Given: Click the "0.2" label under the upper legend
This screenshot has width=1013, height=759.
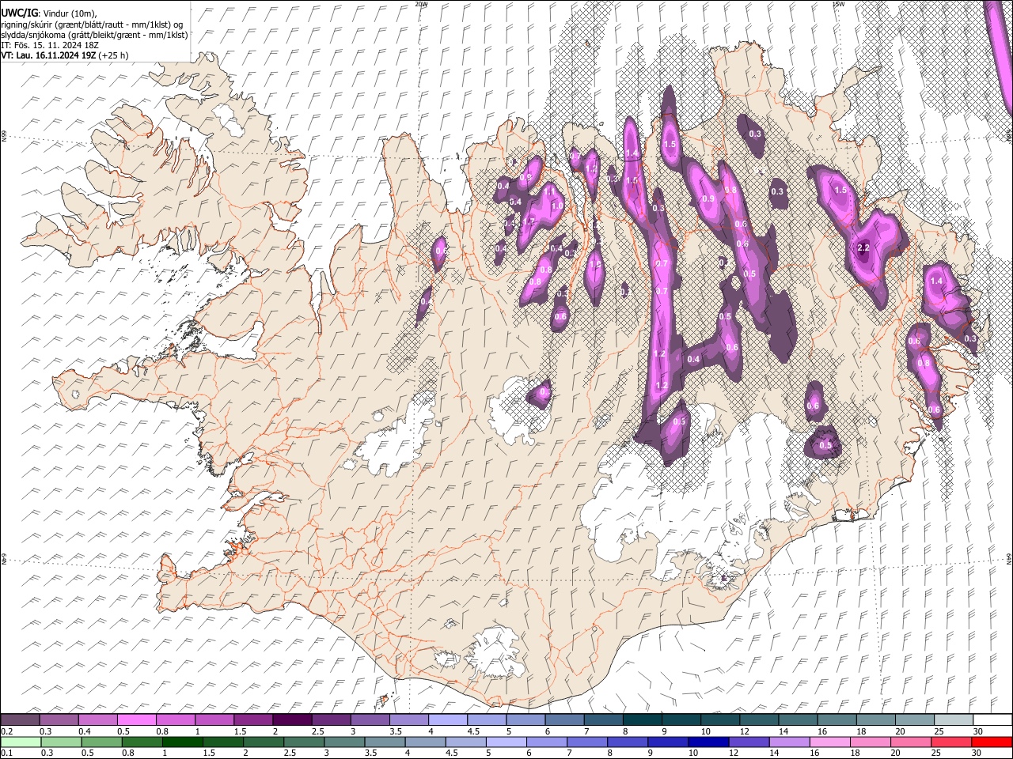Looking at the screenshot, I should pos(7,731).
